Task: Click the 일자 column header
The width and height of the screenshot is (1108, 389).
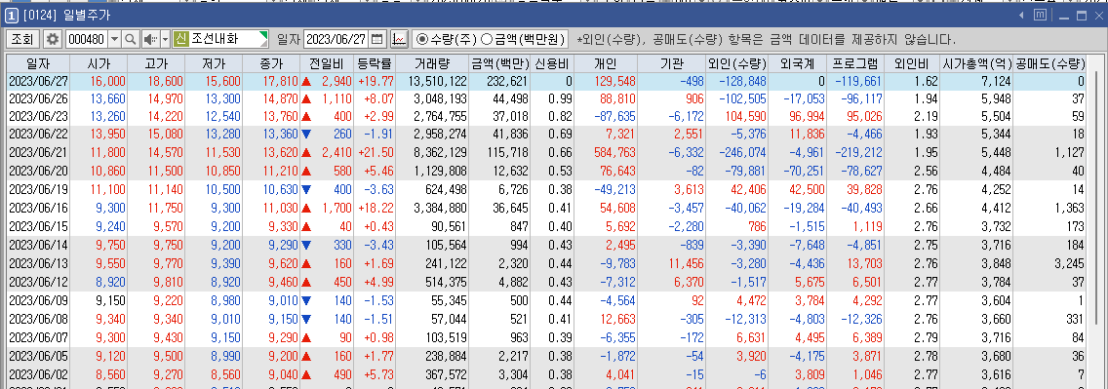Action: coord(37,62)
